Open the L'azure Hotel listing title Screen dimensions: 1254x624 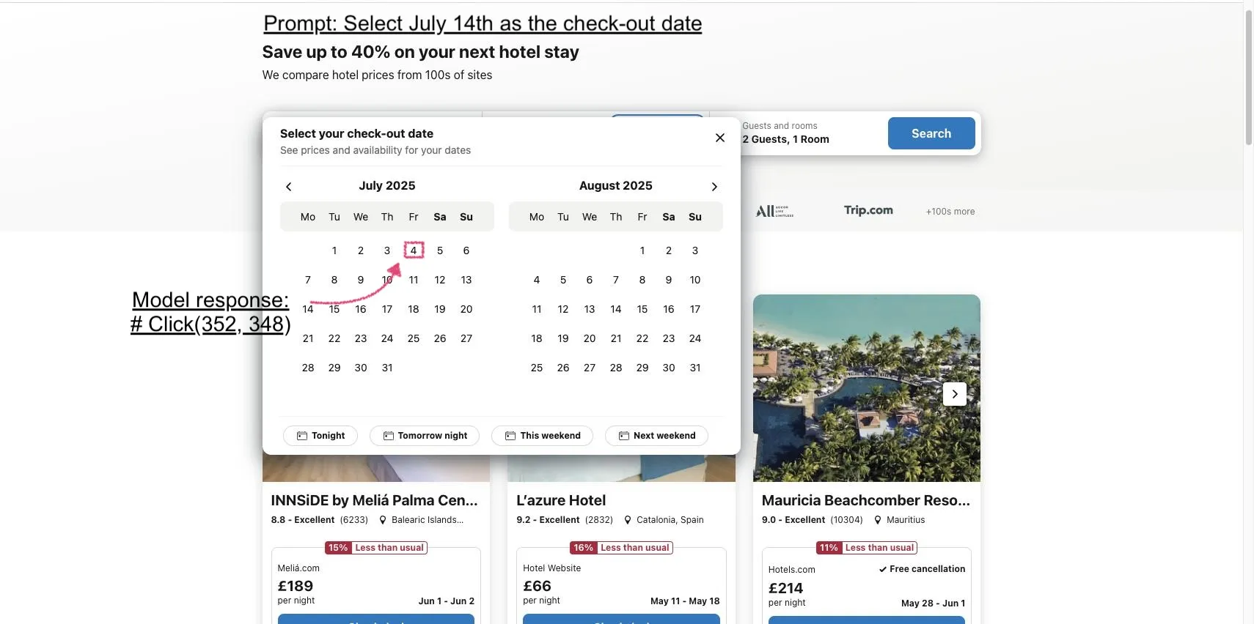[x=561, y=500]
